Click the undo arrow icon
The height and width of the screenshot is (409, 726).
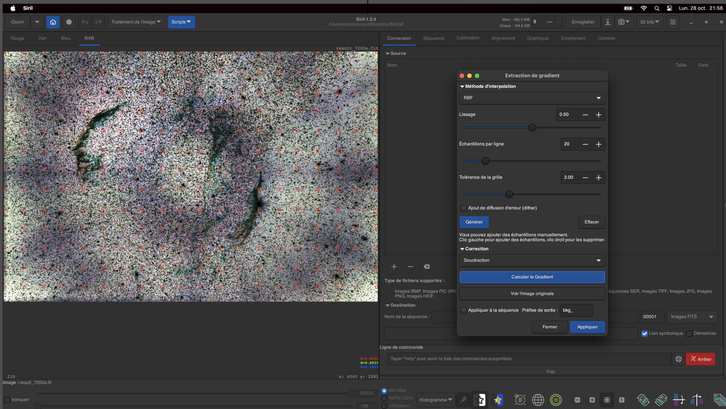85,22
